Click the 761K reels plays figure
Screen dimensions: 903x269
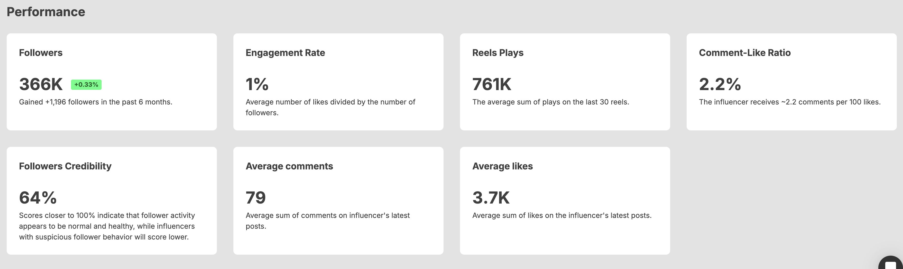click(492, 84)
